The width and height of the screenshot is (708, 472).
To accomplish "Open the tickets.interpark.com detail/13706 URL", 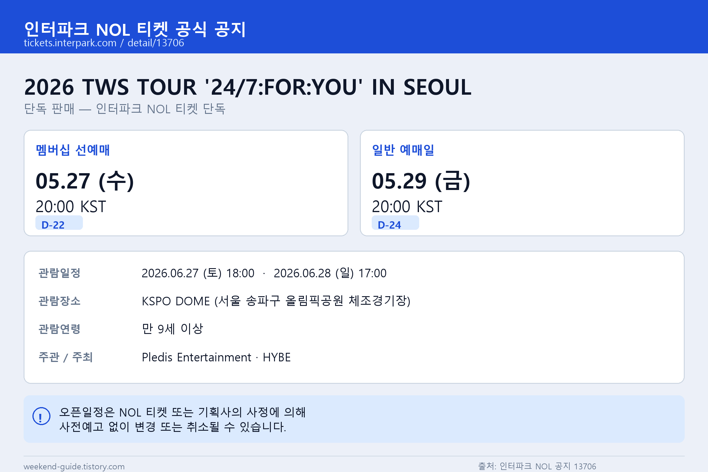I will (104, 43).
